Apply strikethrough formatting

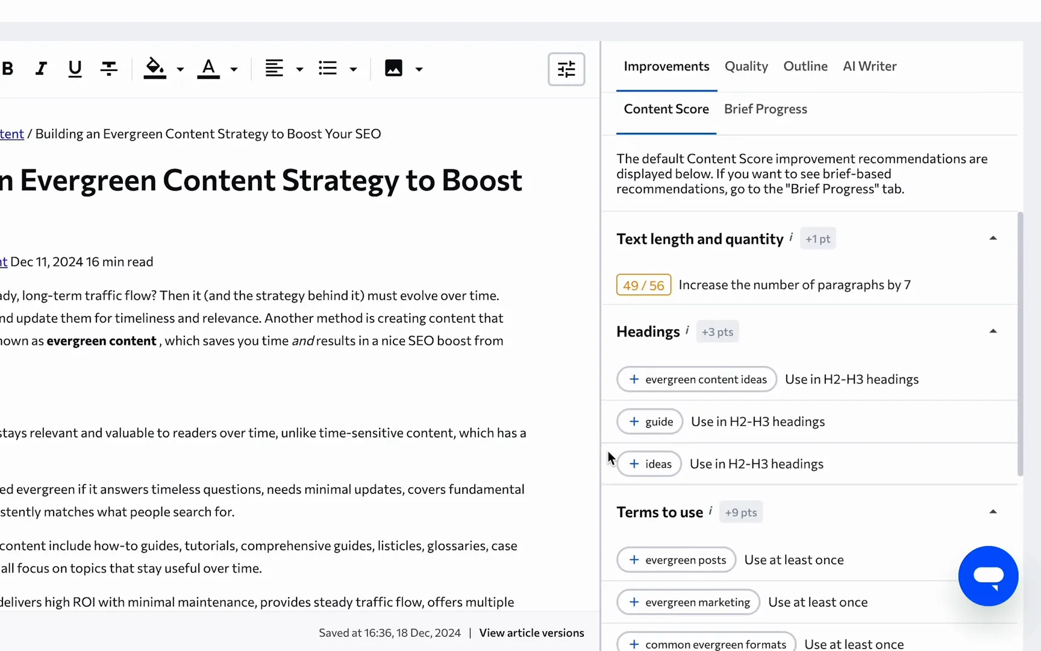(108, 68)
